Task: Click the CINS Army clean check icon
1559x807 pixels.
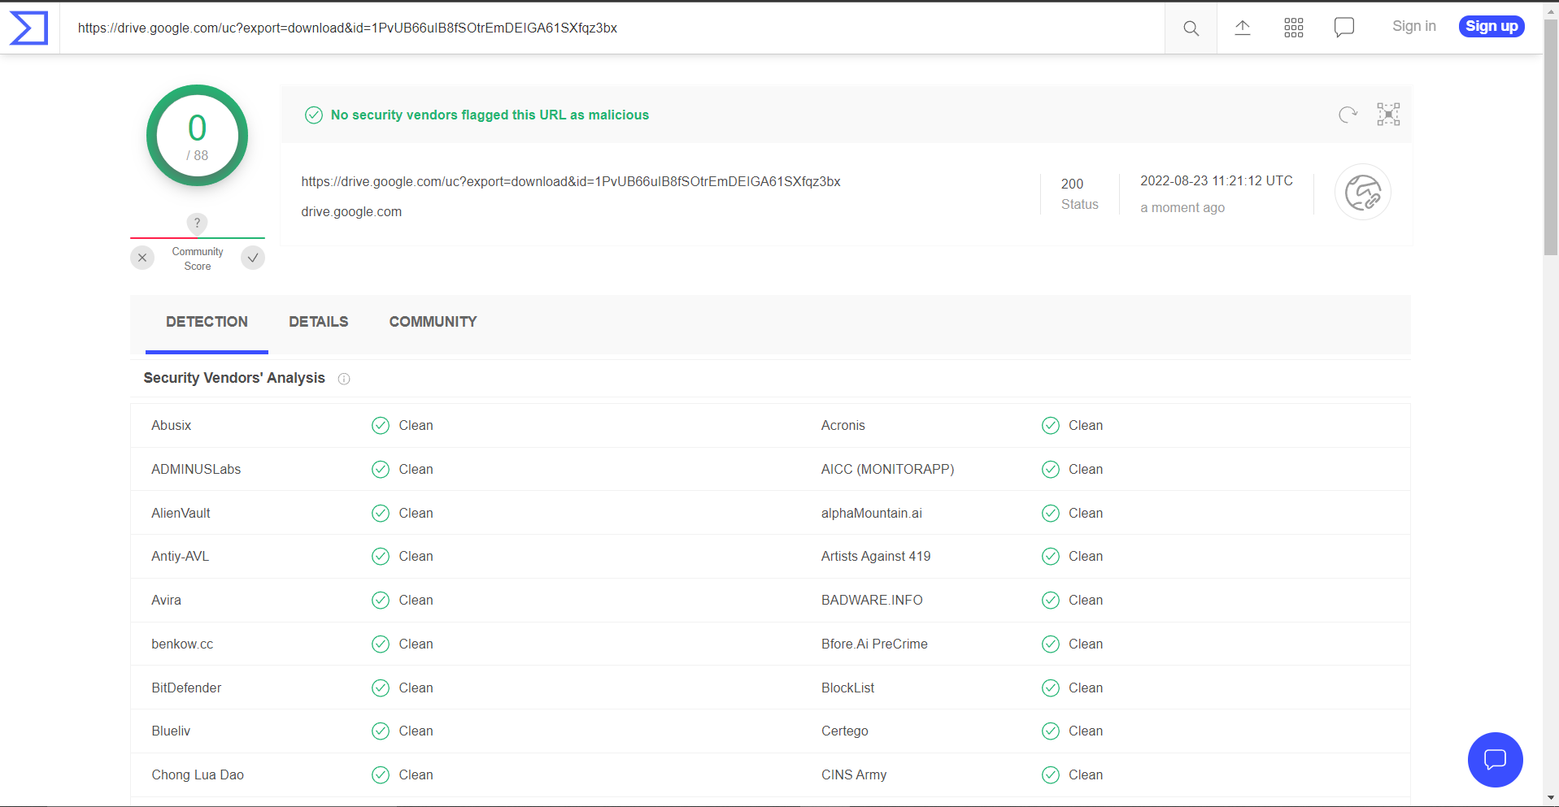Action: coord(1051,775)
